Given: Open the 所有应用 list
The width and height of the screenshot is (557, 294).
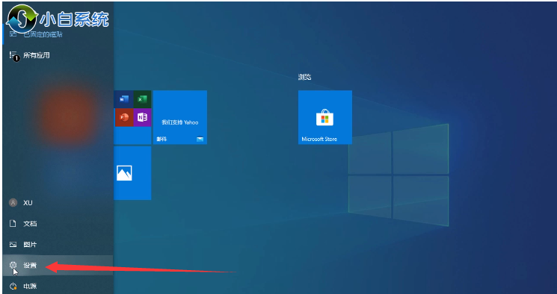Looking at the screenshot, I should click(58, 55).
